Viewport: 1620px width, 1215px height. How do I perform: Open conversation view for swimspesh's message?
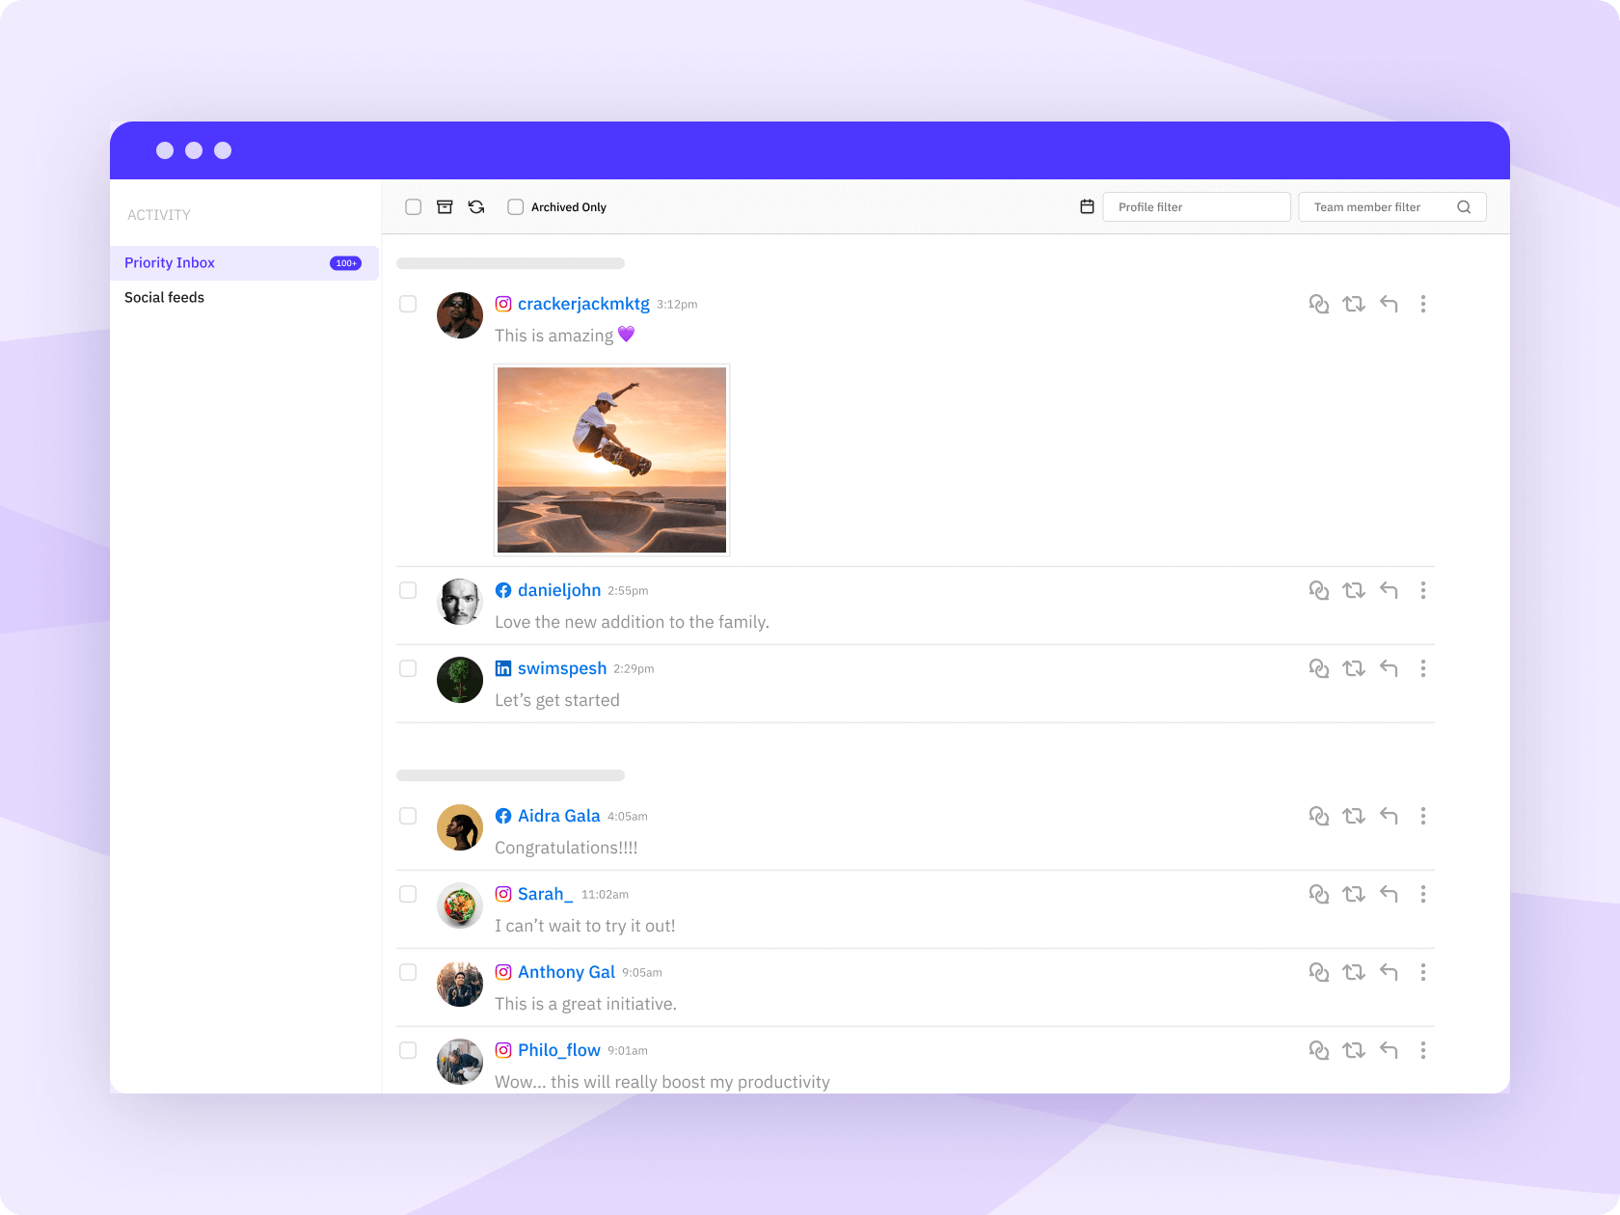(x=1319, y=668)
